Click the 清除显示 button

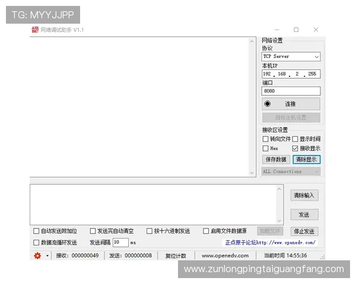[x=306, y=159]
